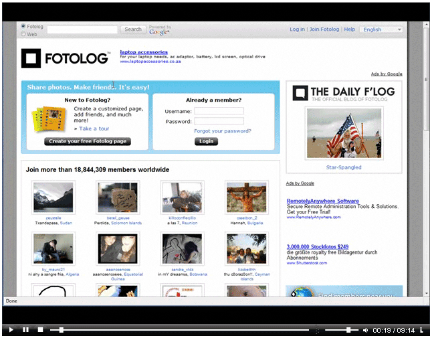Viewport: 432px width, 338px height.
Task: Click the New to Fotolog pages image
Action: [49, 119]
